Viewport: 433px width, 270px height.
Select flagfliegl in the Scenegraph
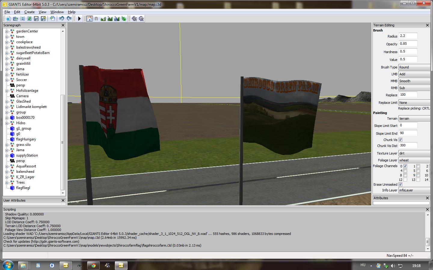(x=23, y=188)
